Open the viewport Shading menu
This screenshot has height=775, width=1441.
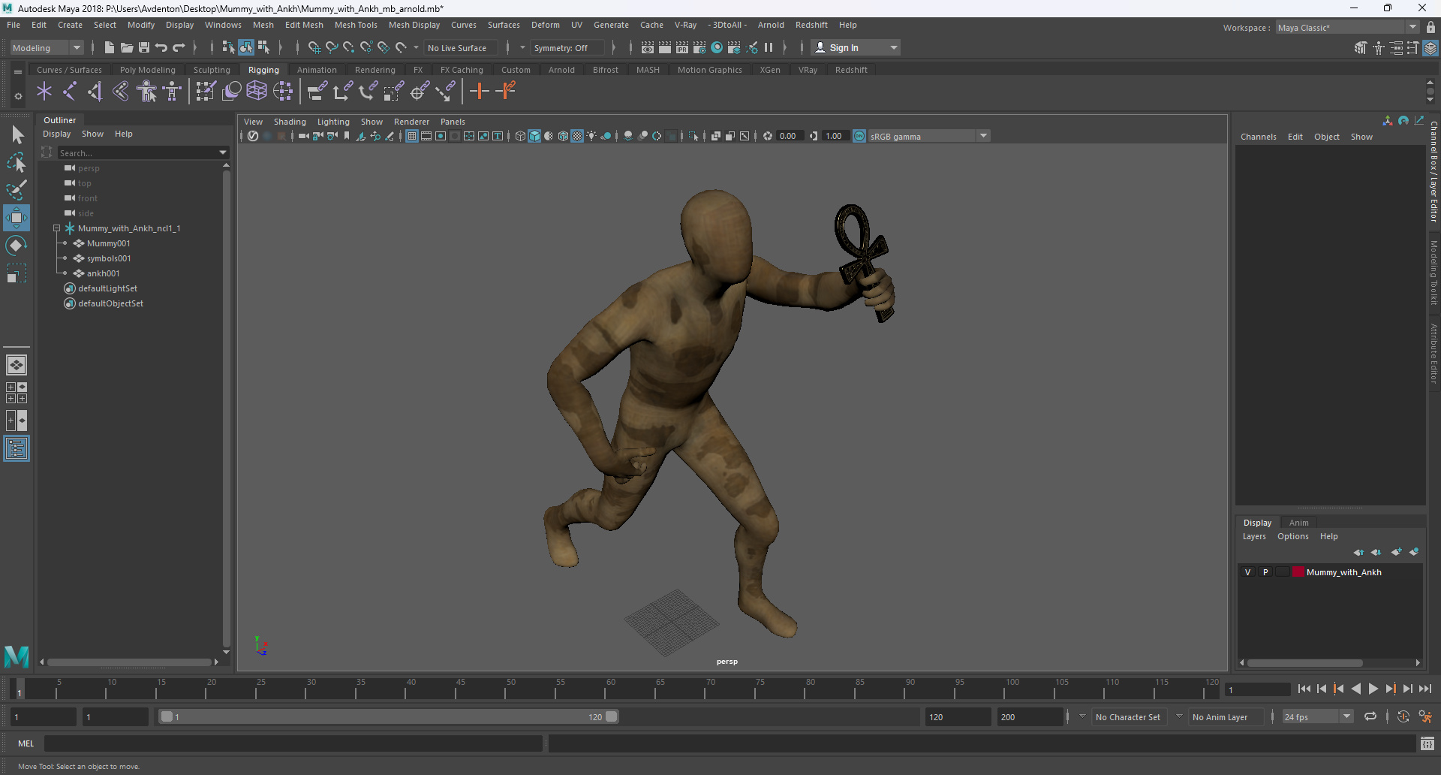[290, 122]
